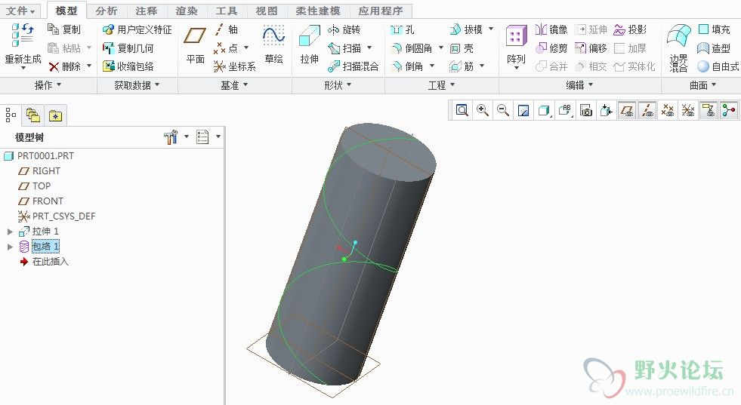Toggle spin center display

click(x=729, y=110)
